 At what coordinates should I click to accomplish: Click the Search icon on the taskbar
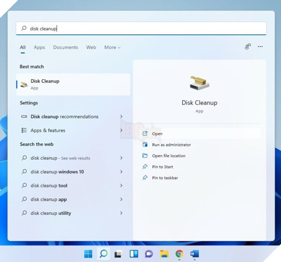(103, 254)
